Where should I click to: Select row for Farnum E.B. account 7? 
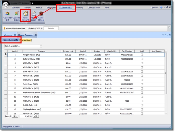86,76
